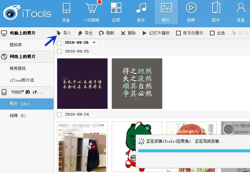250x174 pixels.
Task: Click the install progress bar
Action: coord(194,151)
